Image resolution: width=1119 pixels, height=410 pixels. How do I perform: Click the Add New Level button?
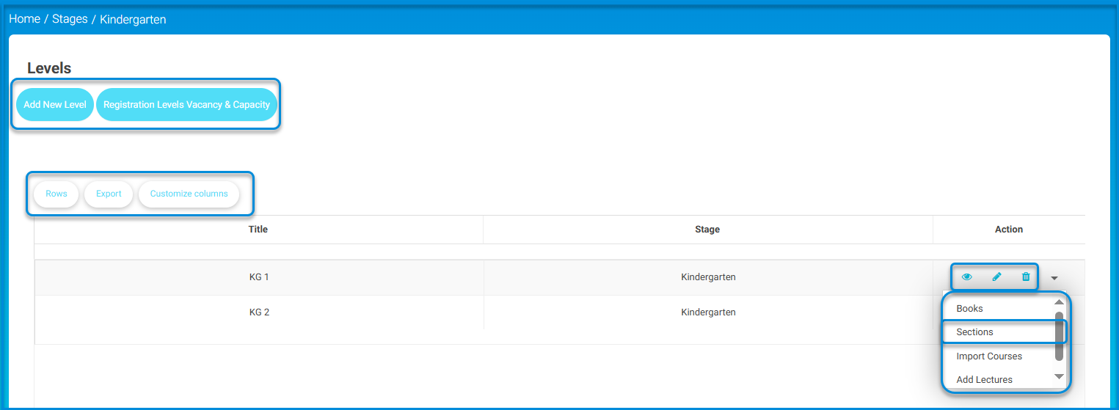55,105
